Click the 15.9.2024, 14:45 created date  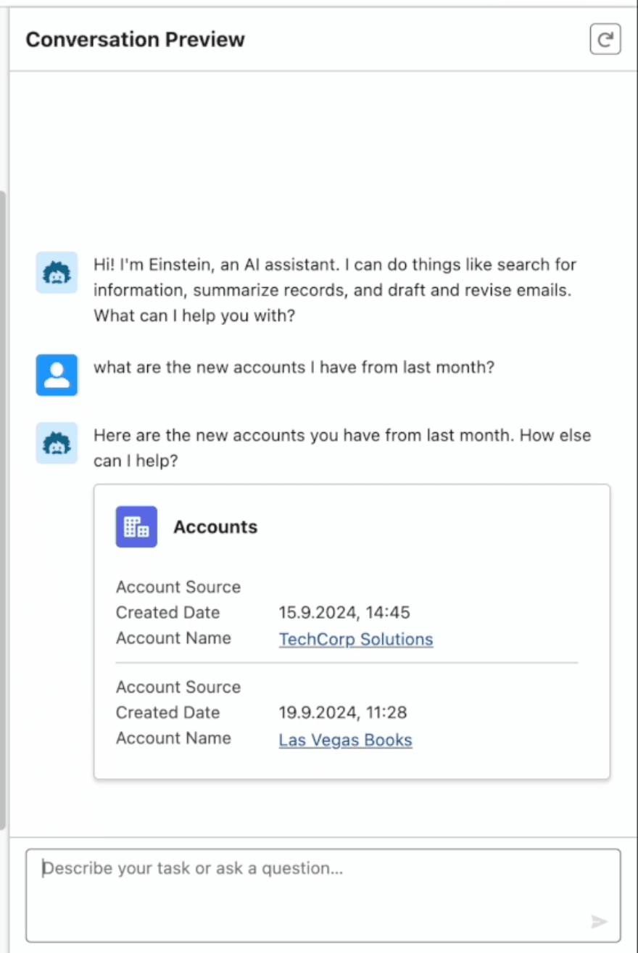tap(344, 612)
